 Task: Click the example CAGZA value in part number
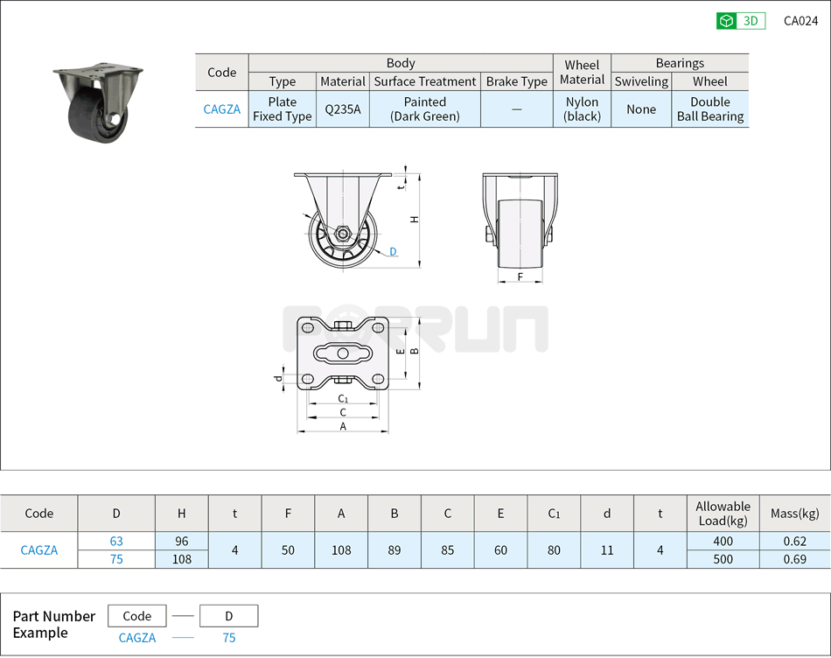point(137,638)
